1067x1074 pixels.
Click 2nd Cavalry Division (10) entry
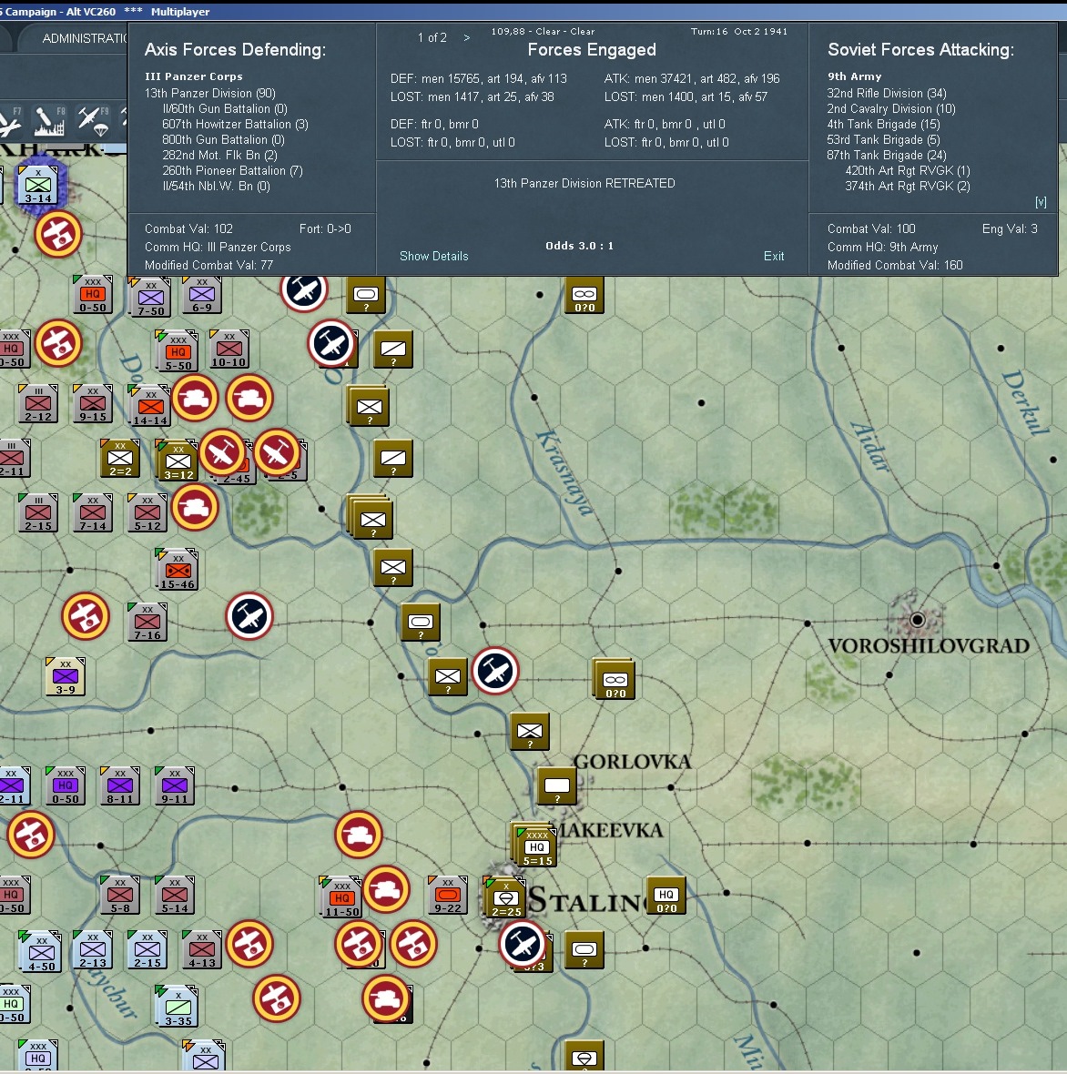click(x=891, y=108)
